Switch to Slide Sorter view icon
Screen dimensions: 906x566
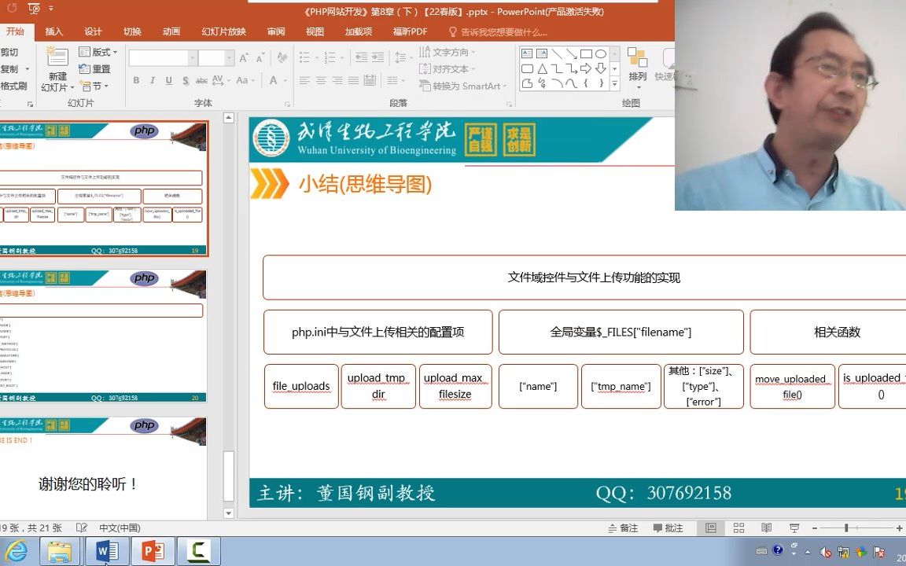point(738,527)
